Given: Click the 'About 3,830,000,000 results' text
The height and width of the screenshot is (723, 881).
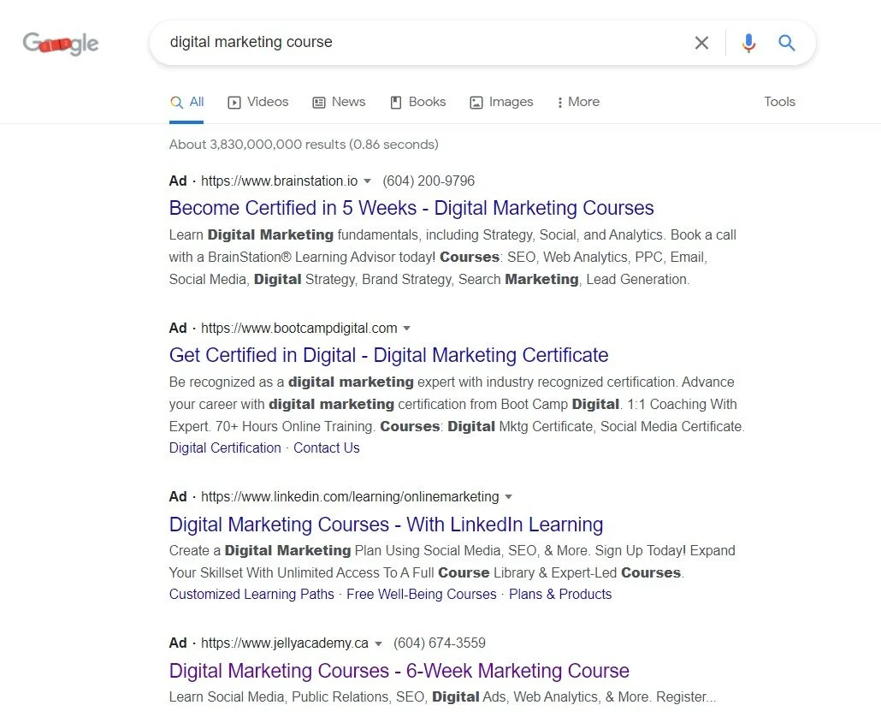Looking at the screenshot, I should click(304, 145).
